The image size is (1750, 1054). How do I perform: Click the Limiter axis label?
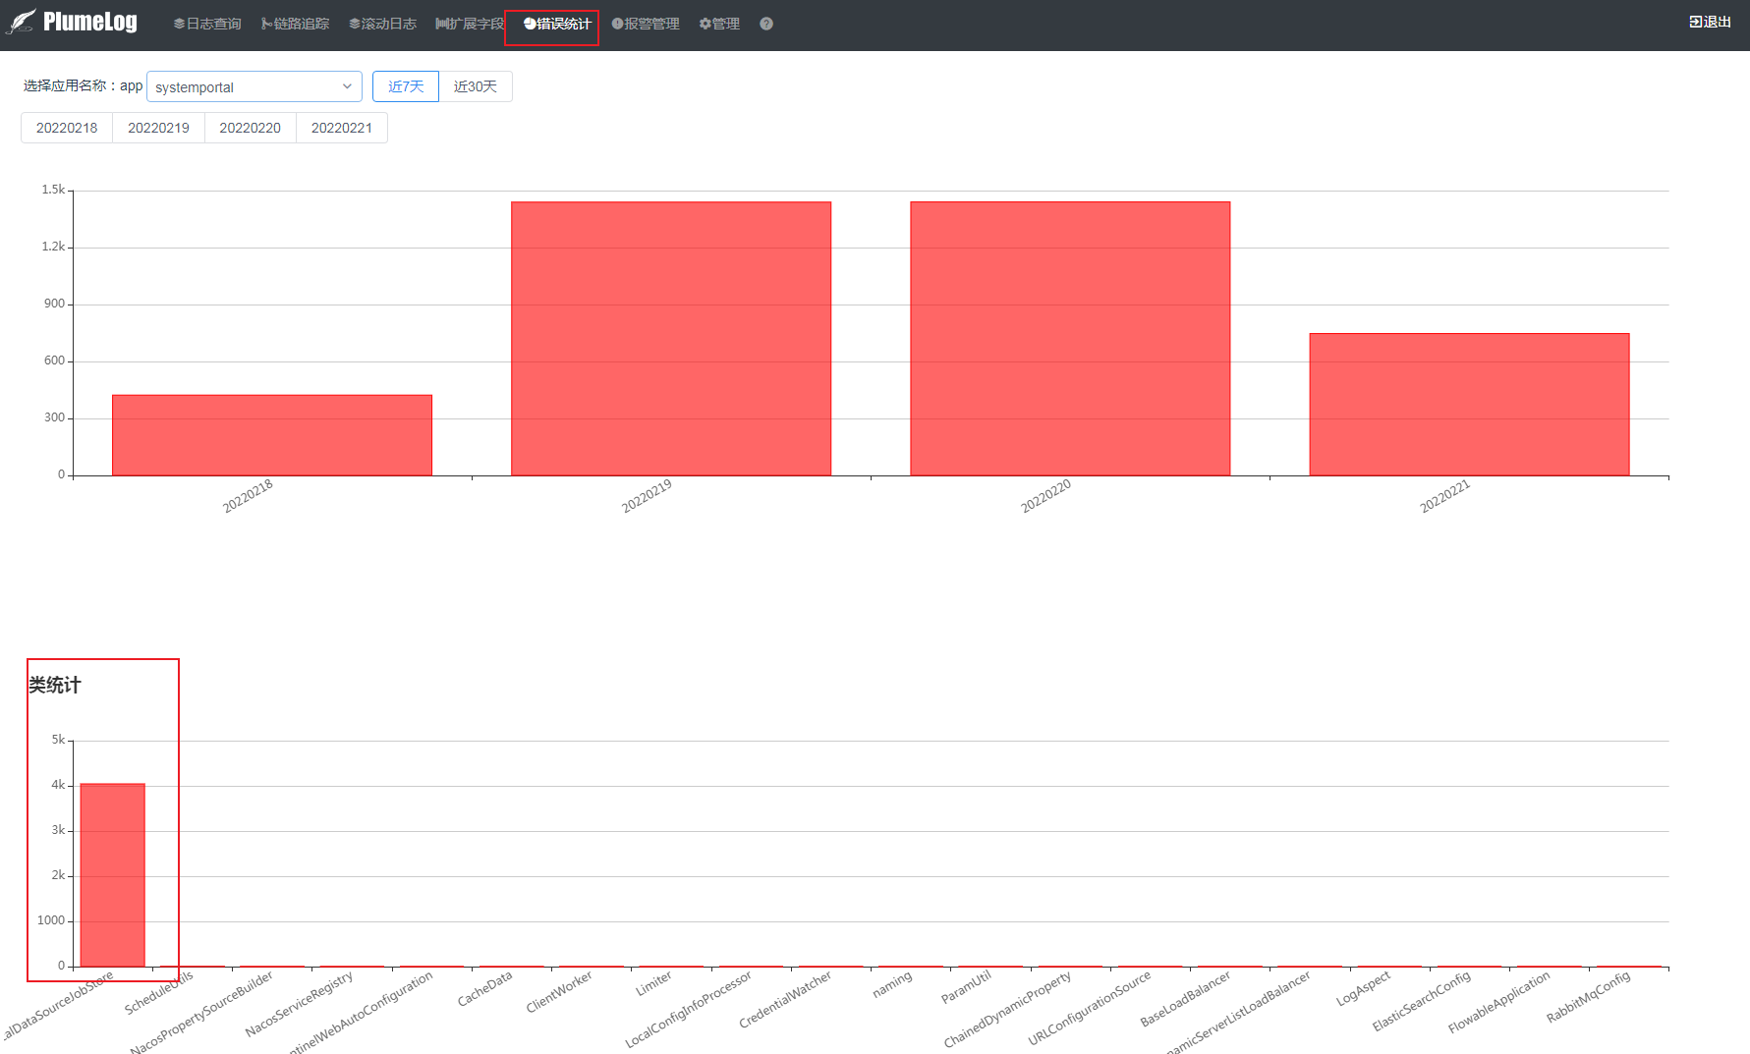pyautogui.click(x=653, y=984)
